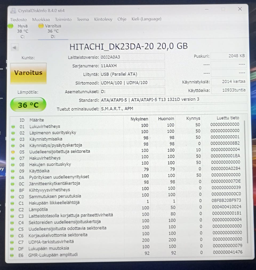Image resolution: width=256 pixels, height=270 pixels.
Task: Click green dot for Sektoreiden uudelleensijoituskertoja
Action: pyautogui.click(x=12, y=223)
